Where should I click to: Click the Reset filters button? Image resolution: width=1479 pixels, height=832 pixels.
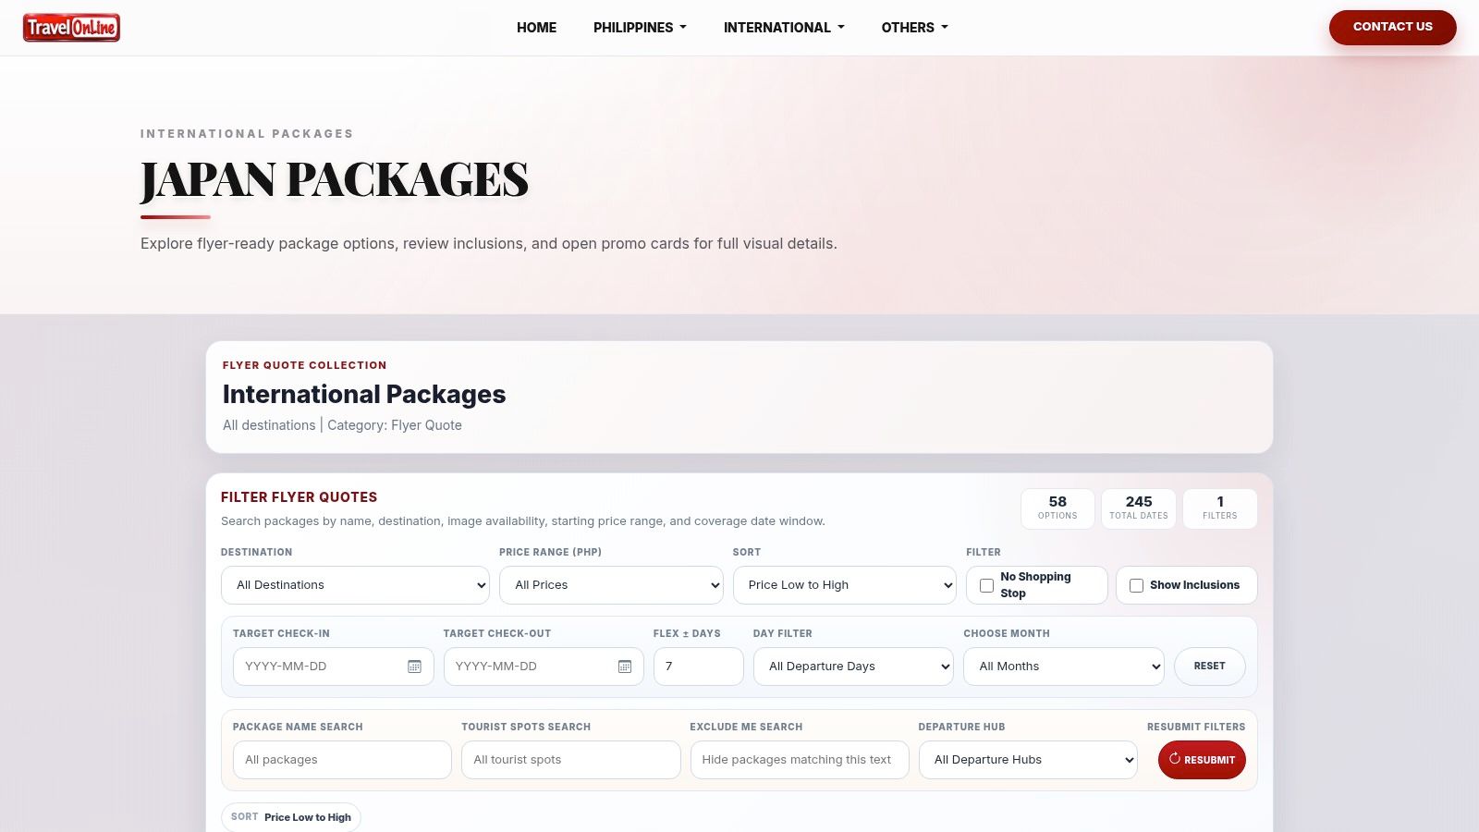[x=1209, y=667]
